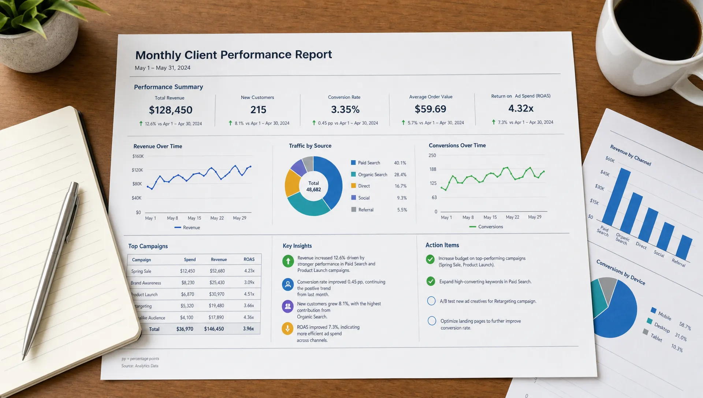Click the Performance Summary heading
This screenshot has height=398, width=703.
[x=168, y=87]
